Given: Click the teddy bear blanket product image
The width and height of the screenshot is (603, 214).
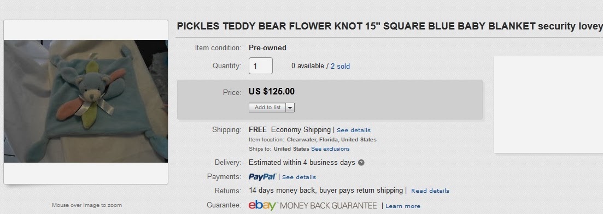Looking at the screenshot, I should (x=86, y=101).
